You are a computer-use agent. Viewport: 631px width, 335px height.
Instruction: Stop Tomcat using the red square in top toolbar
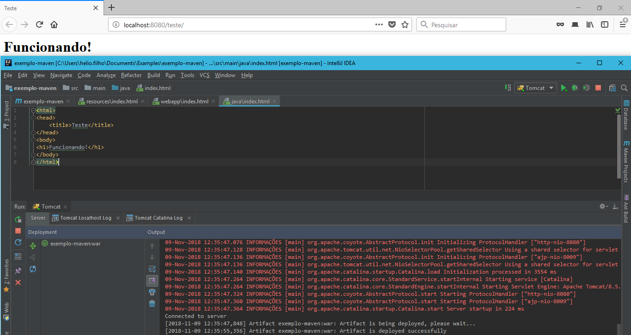coord(598,88)
